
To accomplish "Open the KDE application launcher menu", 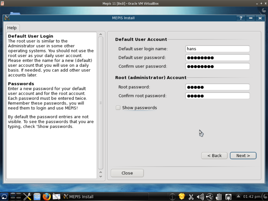I will [x=4, y=197].
